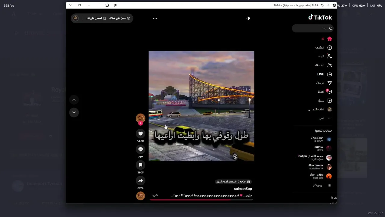Open the browser three-dots menu in the title bar
The image size is (385, 217).
[x=99, y=5]
